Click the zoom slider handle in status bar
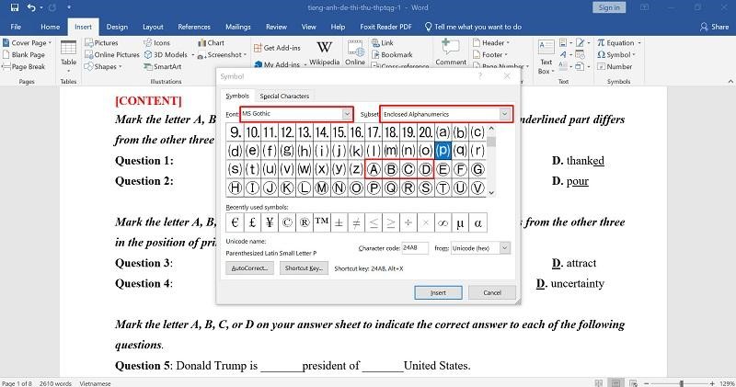The width and height of the screenshot is (736, 387). [x=681, y=383]
